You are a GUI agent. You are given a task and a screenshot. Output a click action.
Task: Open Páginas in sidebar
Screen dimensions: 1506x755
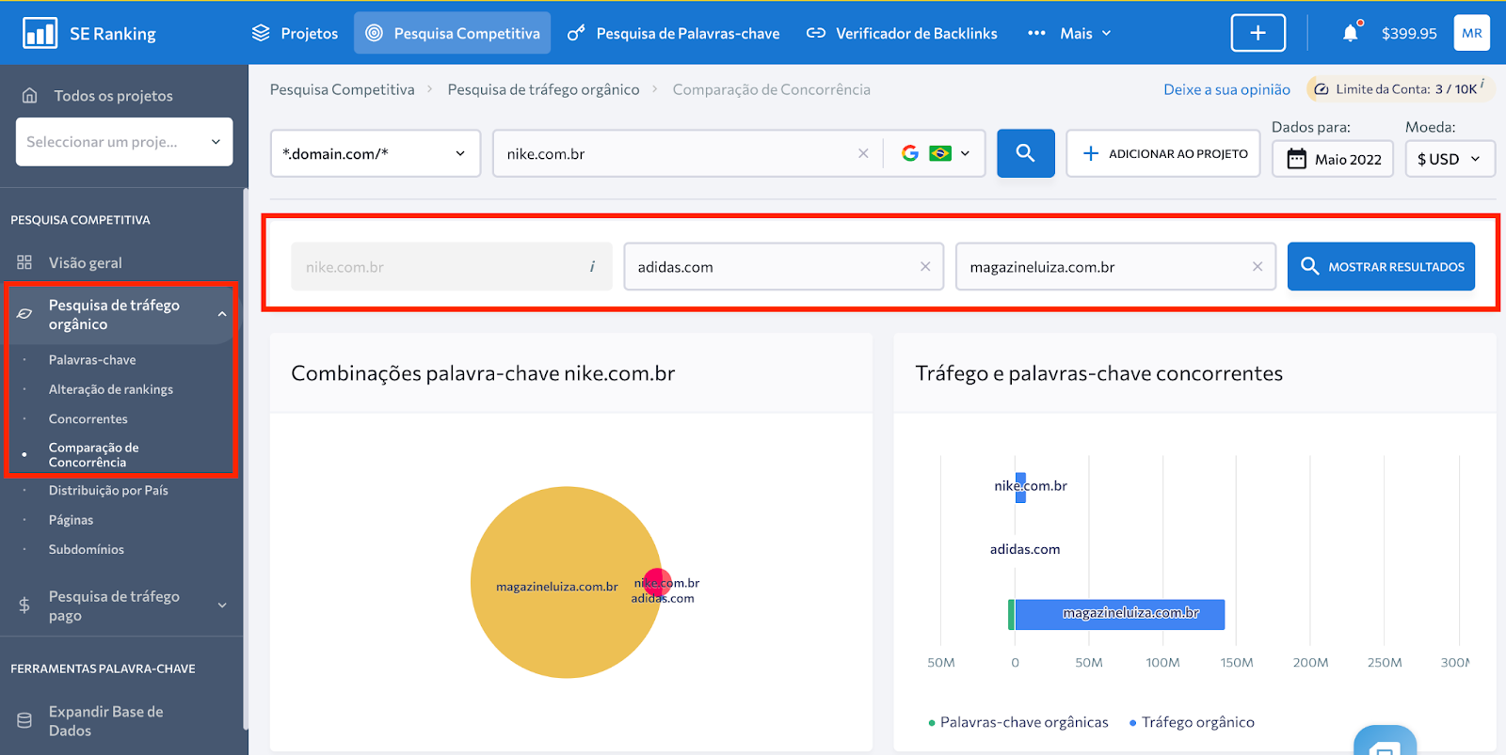point(71,520)
